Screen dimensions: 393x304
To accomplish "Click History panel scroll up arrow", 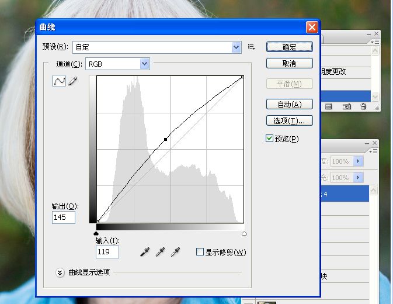I will pyautogui.click(x=375, y=51).
